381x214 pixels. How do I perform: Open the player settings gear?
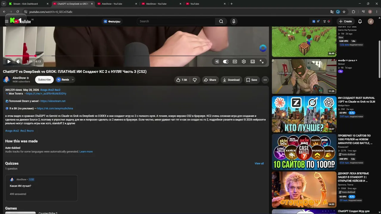[x=244, y=62]
